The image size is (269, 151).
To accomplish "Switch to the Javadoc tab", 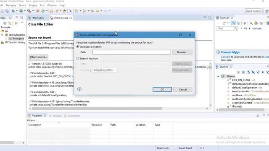I will (x=55, y=116).
